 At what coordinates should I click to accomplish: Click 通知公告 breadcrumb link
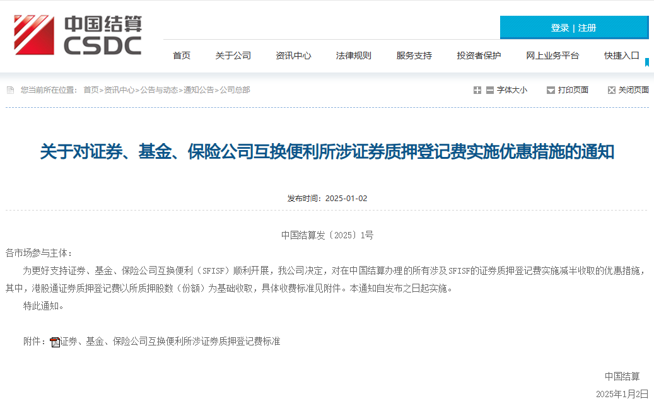[199, 90]
